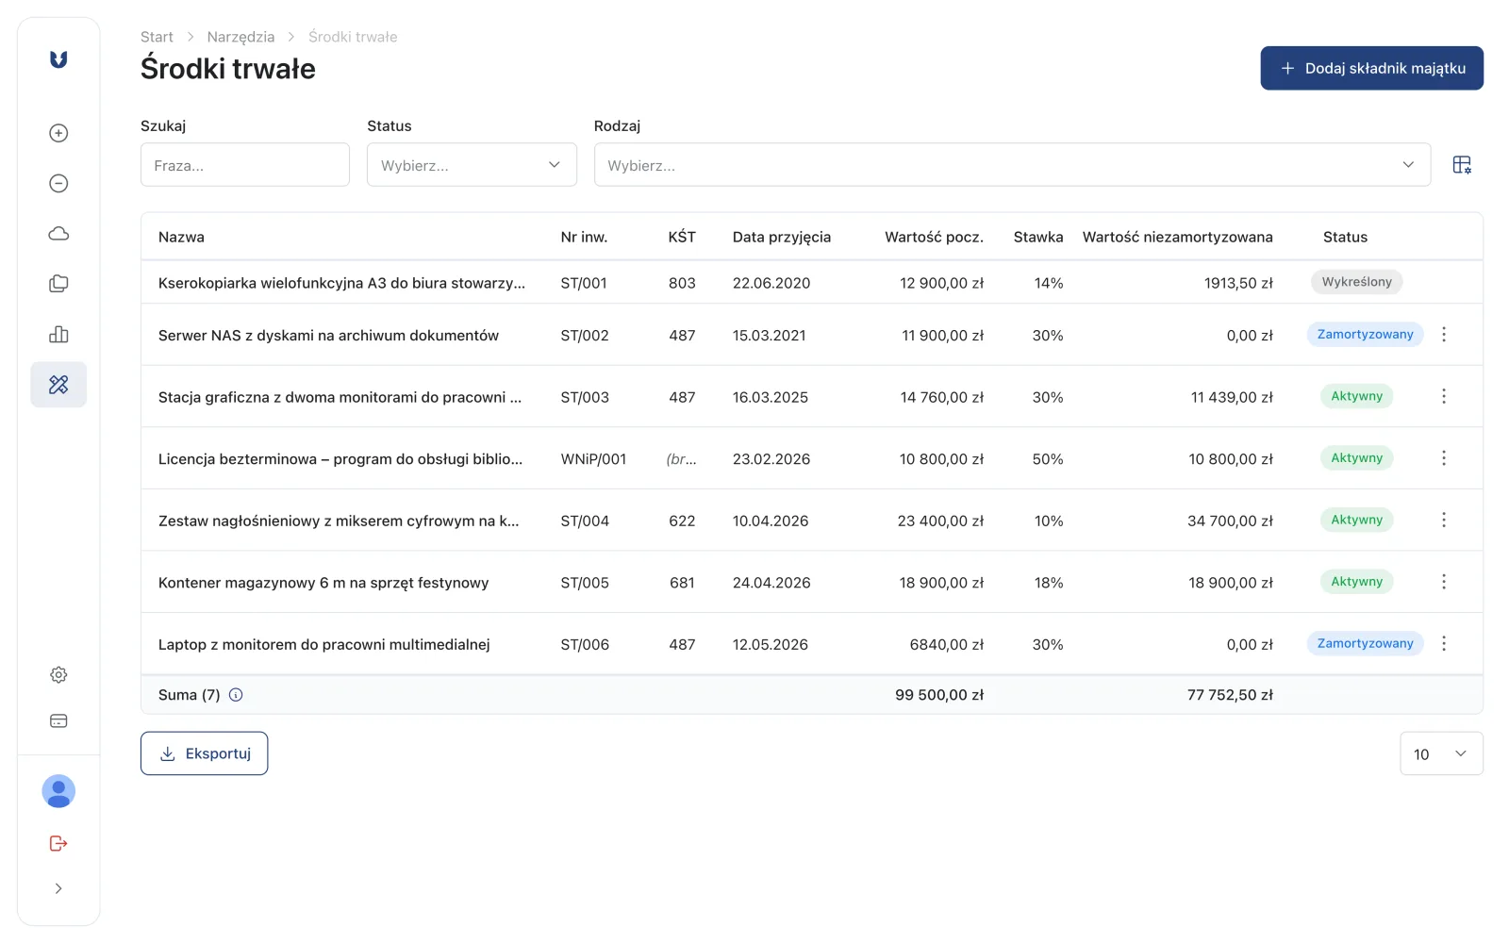Click the Eksportuj button

[x=204, y=753]
